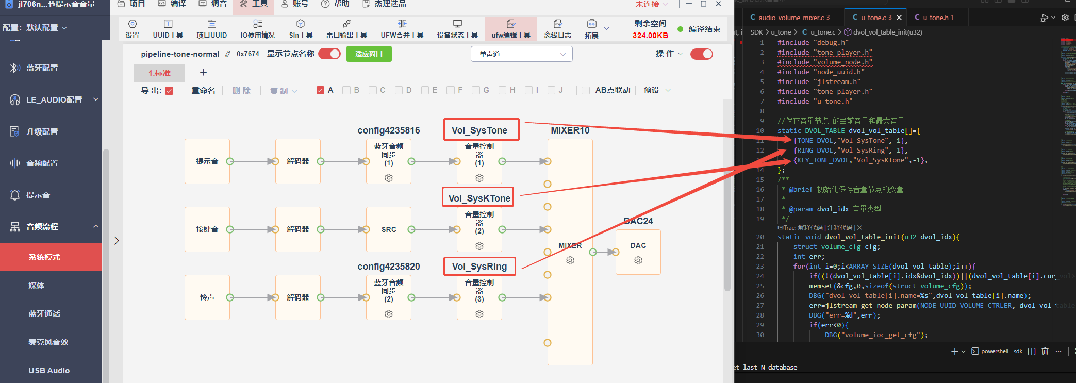Open editor settings gear in code window
Viewport: 1076px width, 383px height.
pos(1065,18)
